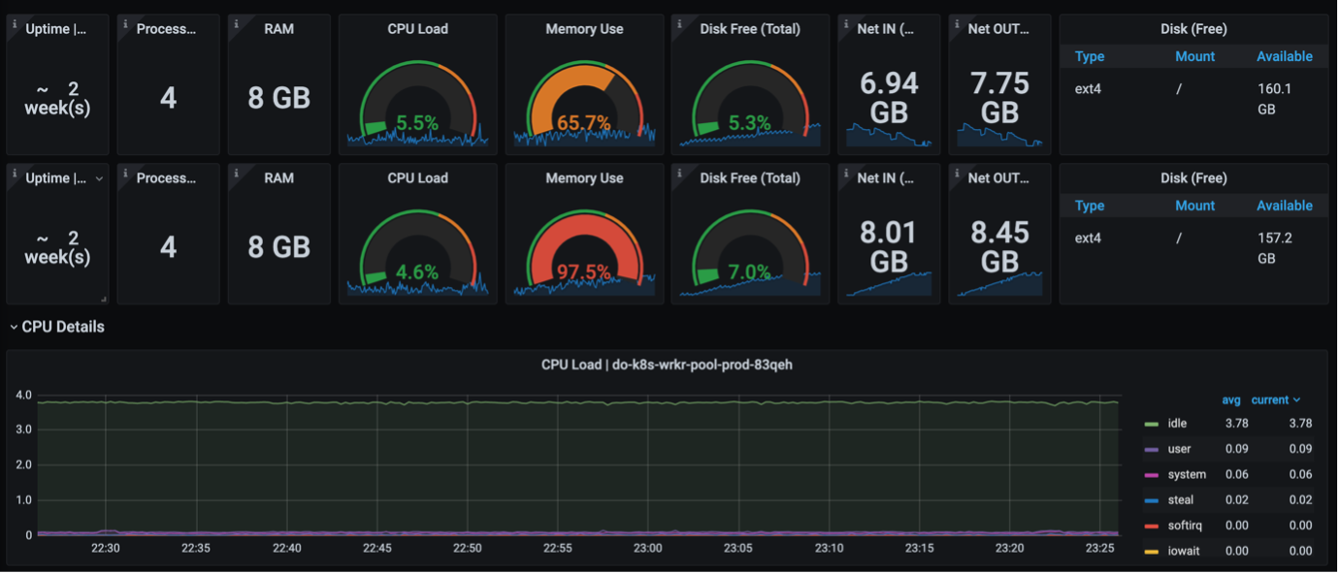The height and width of the screenshot is (574, 1340).
Task: Sort legend by the current column
Action: (x=1276, y=399)
